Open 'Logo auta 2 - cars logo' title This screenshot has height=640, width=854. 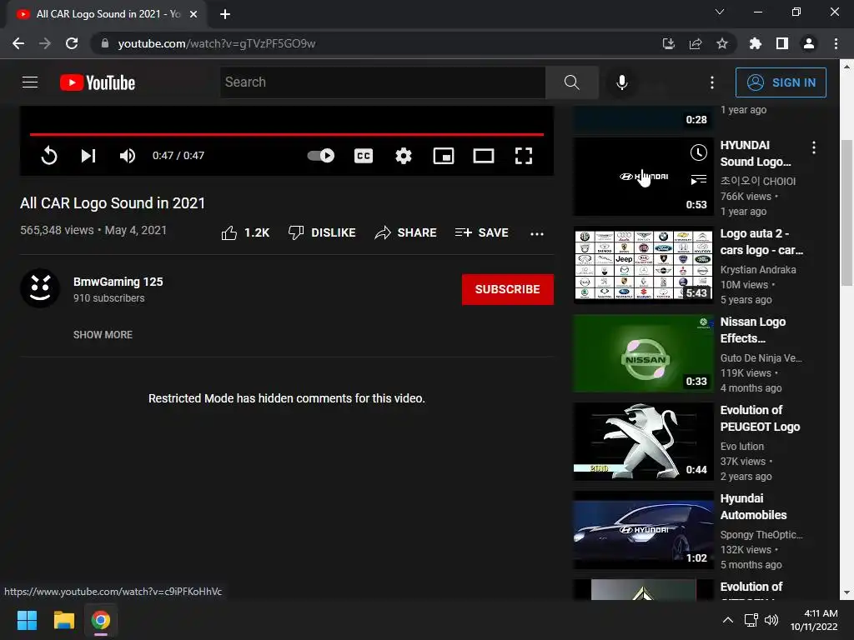click(761, 242)
